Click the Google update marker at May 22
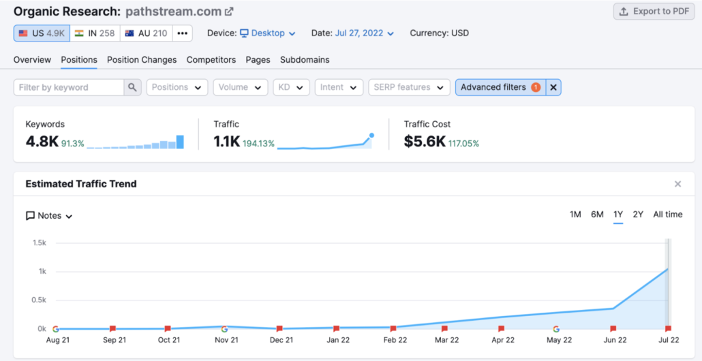The height and width of the screenshot is (361, 702). [557, 329]
